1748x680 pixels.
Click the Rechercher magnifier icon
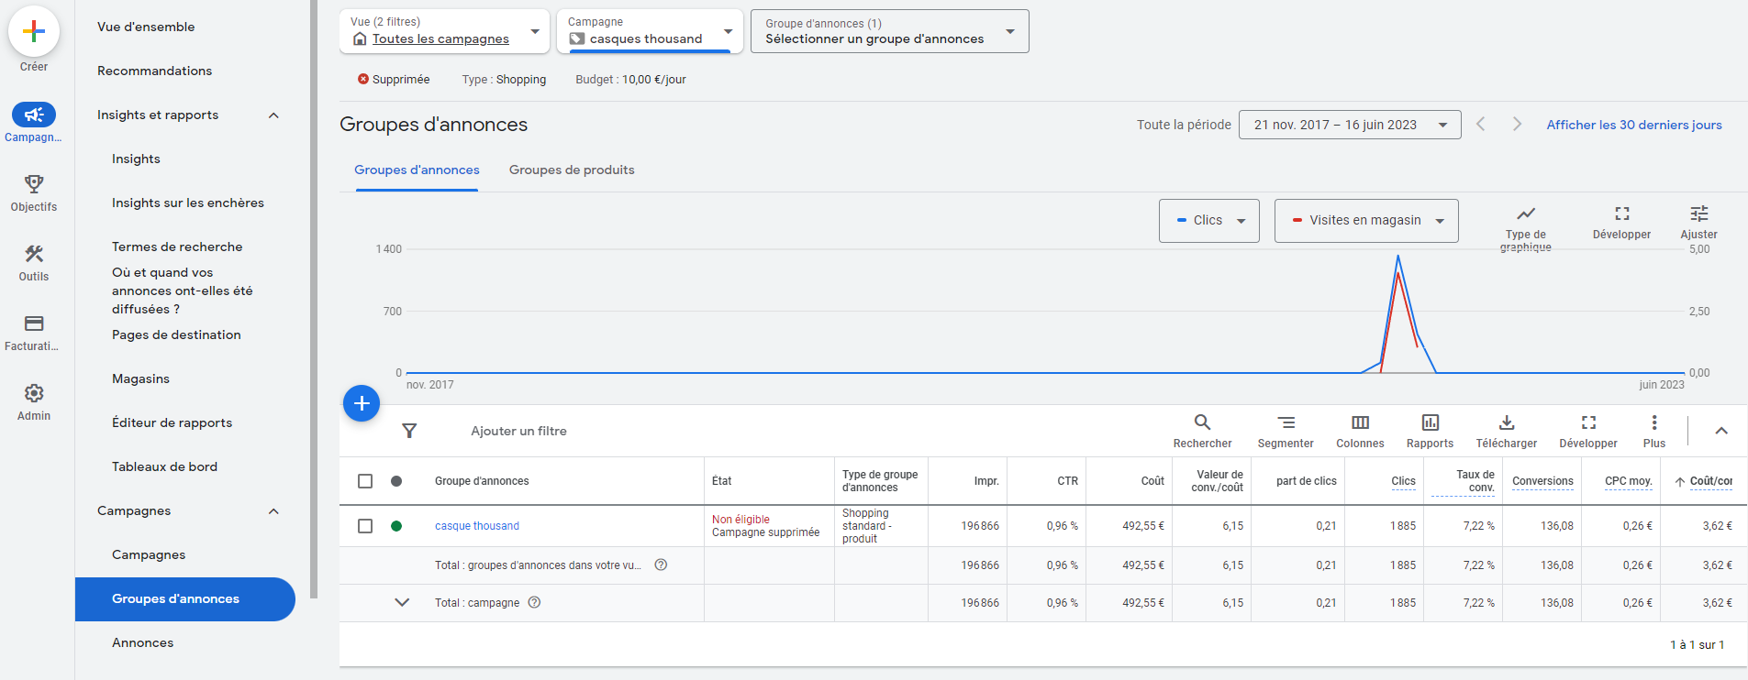pyautogui.click(x=1202, y=422)
